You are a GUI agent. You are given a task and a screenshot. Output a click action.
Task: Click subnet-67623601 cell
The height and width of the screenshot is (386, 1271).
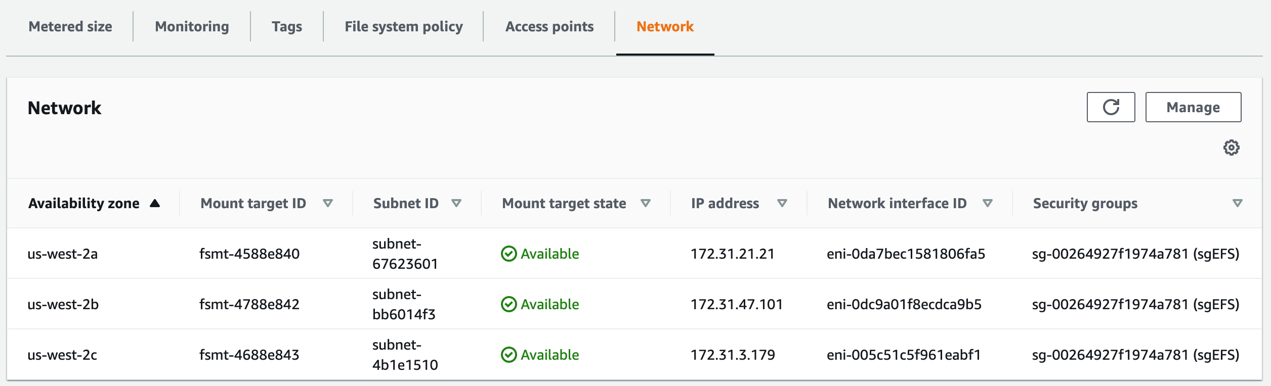click(405, 254)
